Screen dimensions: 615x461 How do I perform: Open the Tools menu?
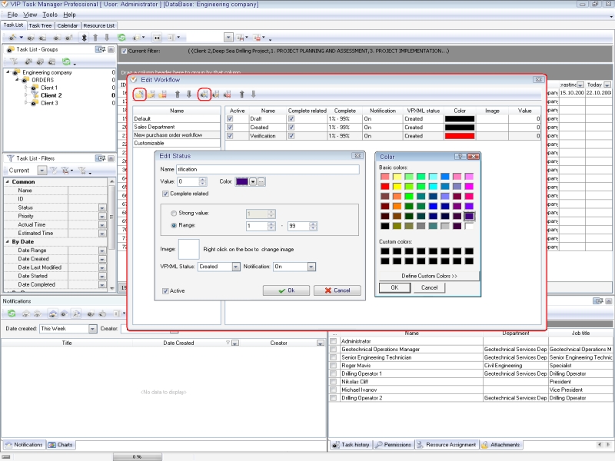coord(49,15)
